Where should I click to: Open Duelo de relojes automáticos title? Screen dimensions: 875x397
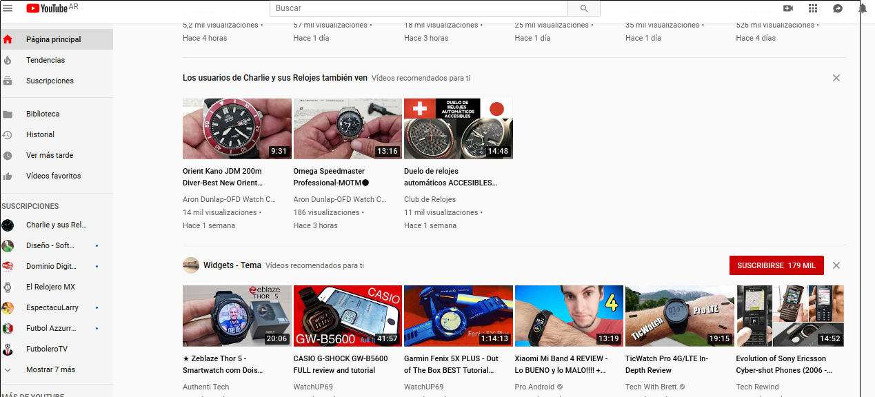[451, 177]
